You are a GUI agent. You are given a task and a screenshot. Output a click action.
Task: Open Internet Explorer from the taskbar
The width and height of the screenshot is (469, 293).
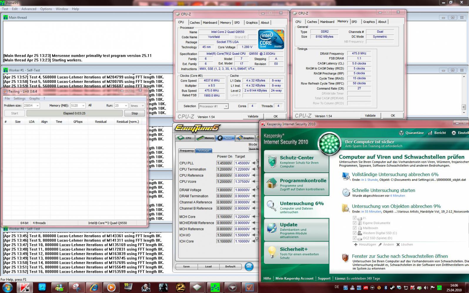click(94, 287)
